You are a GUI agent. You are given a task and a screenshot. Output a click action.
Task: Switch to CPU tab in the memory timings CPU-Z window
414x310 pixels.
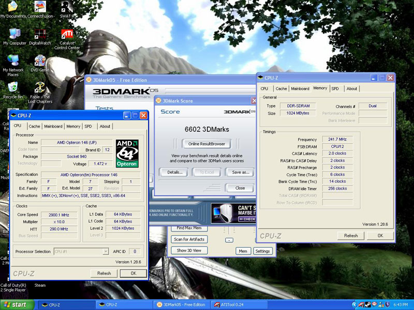pos(264,88)
